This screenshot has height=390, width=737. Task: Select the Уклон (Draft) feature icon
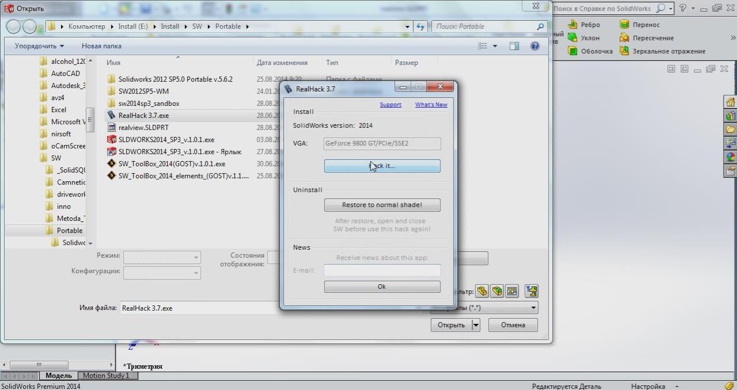572,38
